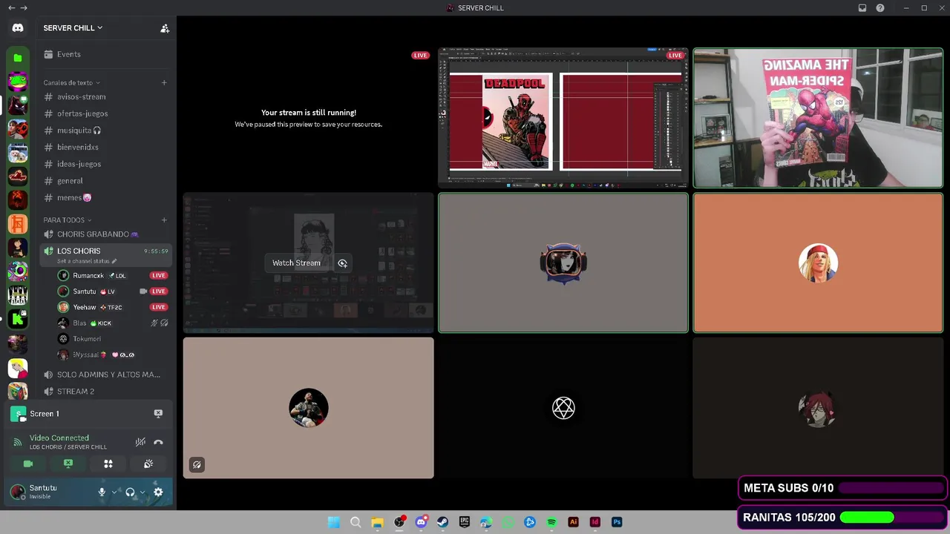This screenshot has width=950, height=534.
Task: Click Video Connected status text
Action: (x=59, y=438)
